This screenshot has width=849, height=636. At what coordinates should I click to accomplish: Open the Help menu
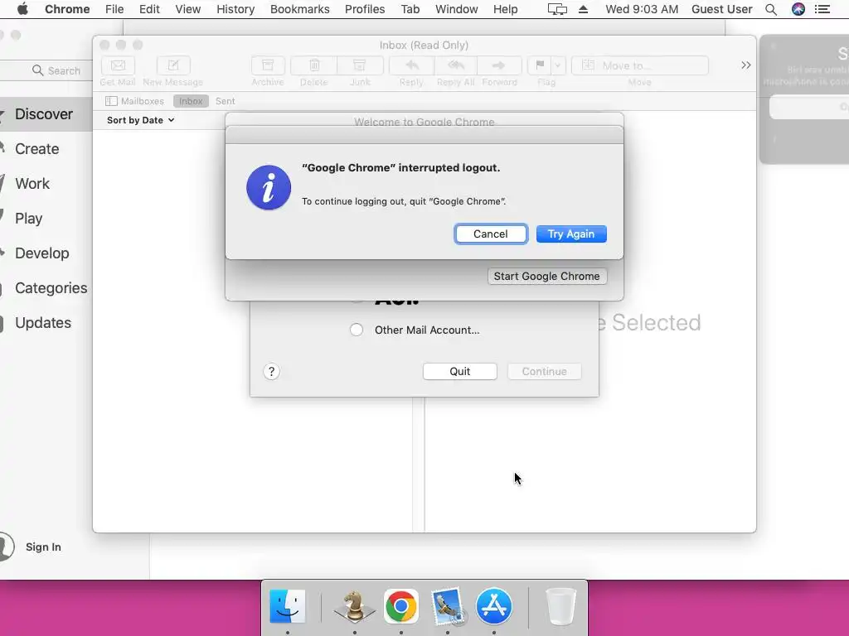(x=505, y=9)
